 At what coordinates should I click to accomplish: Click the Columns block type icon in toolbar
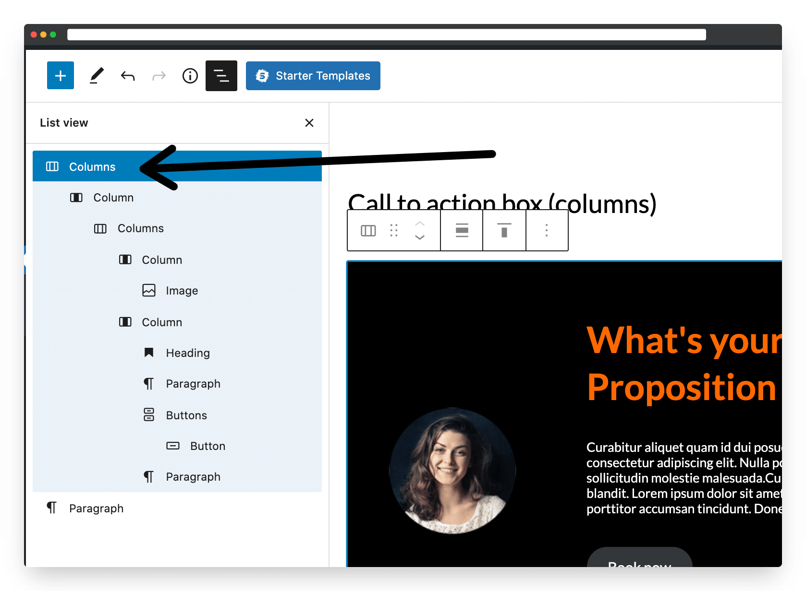(x=368, y=231)
